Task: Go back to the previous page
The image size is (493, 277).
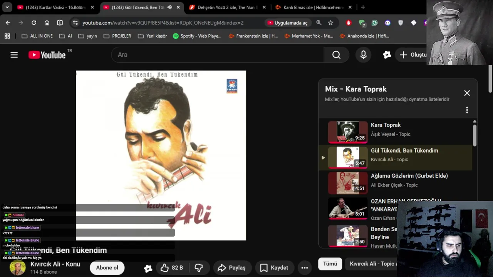Action: click(x=8, y=23)
